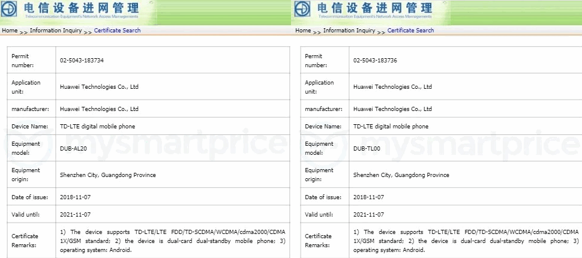Select permit number 02-5043-183736

(375, 60)
